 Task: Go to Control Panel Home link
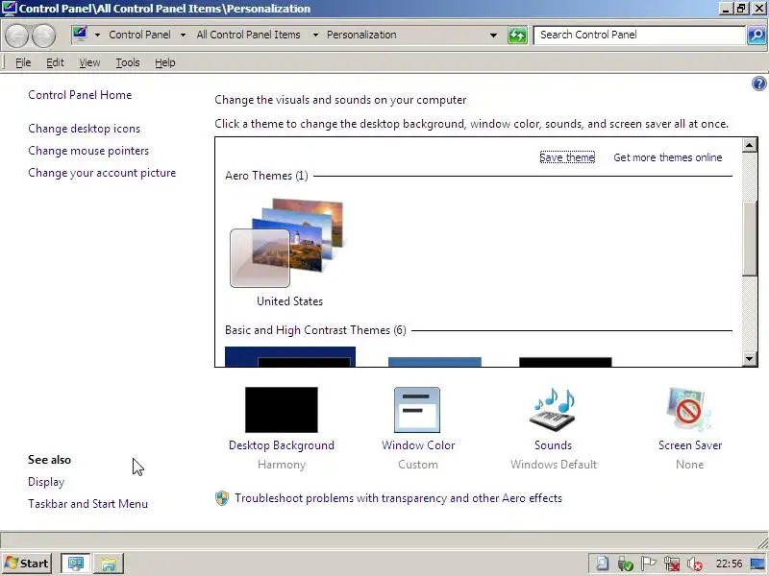80,95
